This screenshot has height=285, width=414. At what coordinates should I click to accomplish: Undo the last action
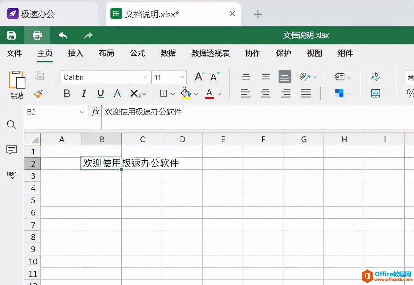pyautogui.click(x=63, y=35)
